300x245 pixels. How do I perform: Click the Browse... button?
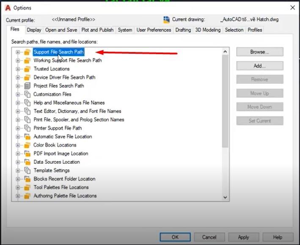pos(260,52)
